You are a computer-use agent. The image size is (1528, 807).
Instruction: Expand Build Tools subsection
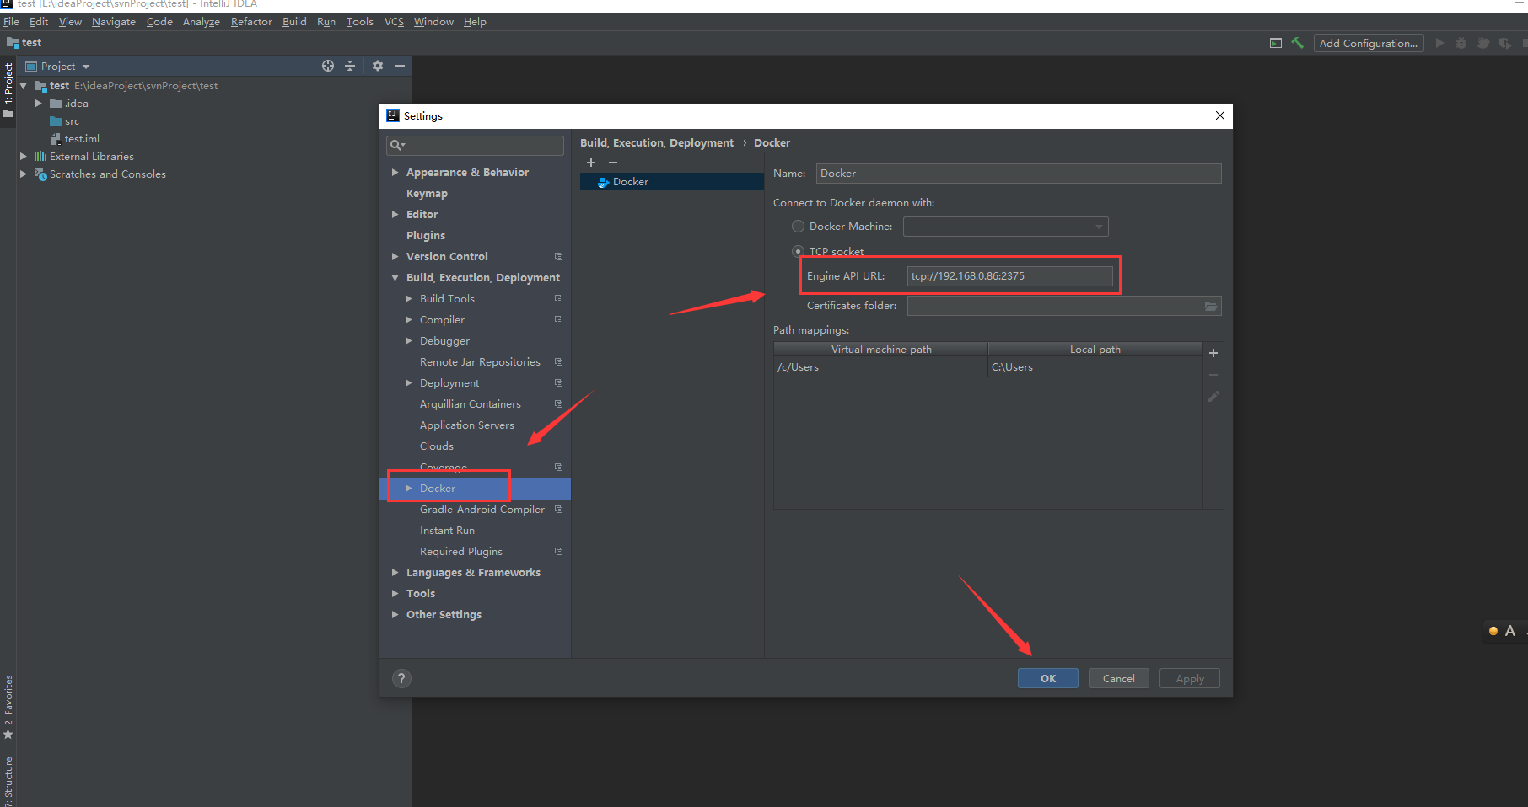click(409, 299)
